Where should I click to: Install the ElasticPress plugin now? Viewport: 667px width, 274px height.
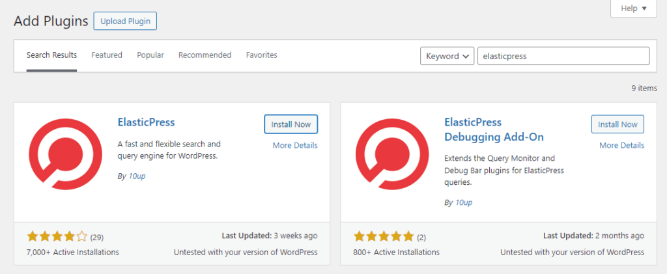[291, 124]
